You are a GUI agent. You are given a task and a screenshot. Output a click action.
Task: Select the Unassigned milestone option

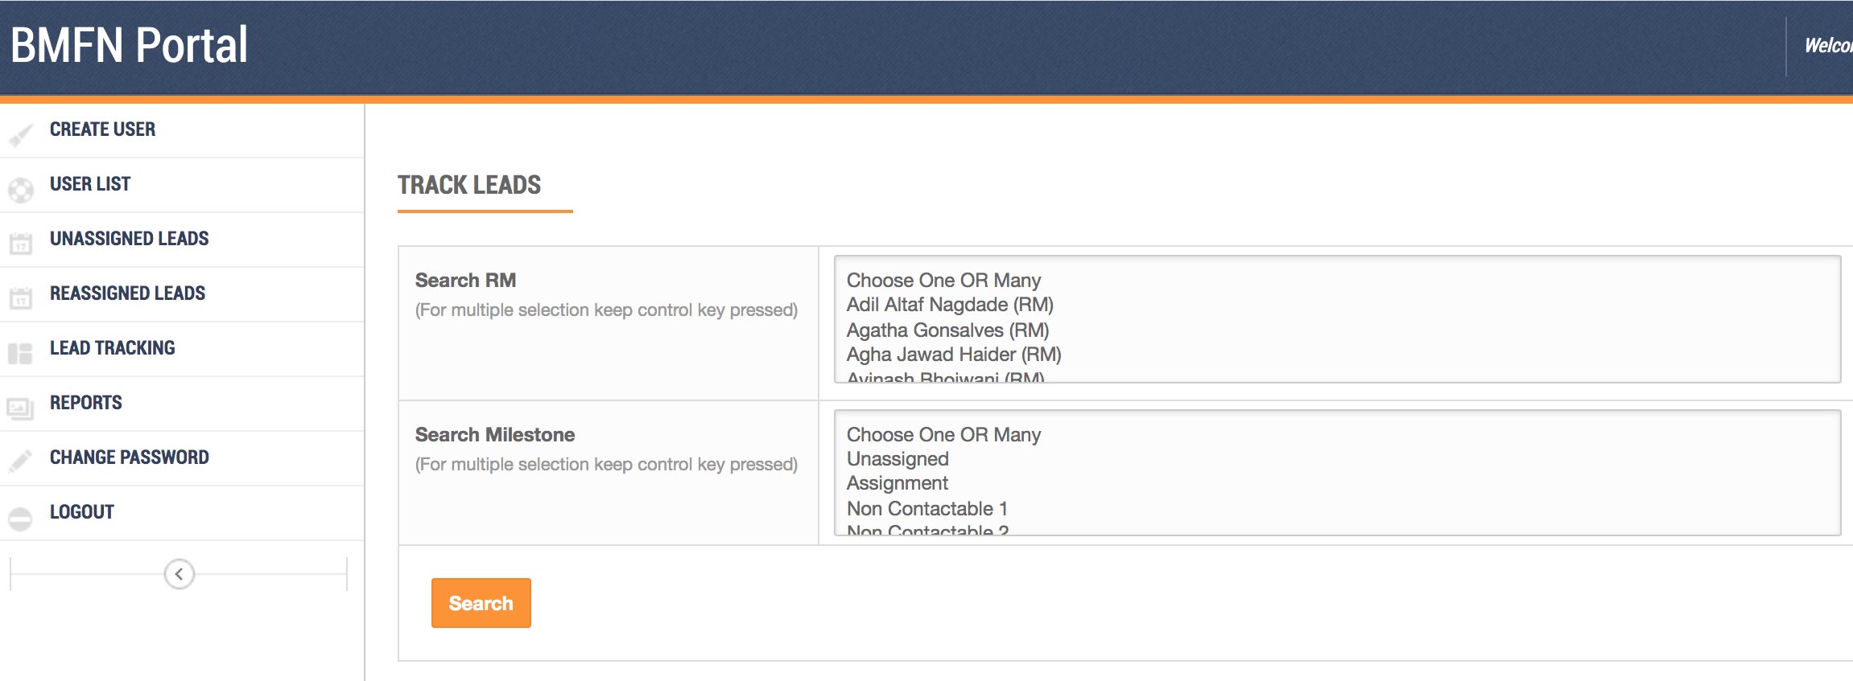coord(898,459)
